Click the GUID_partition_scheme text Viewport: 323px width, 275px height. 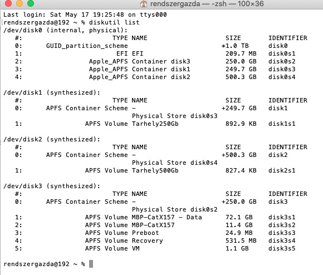pos(87,46)
